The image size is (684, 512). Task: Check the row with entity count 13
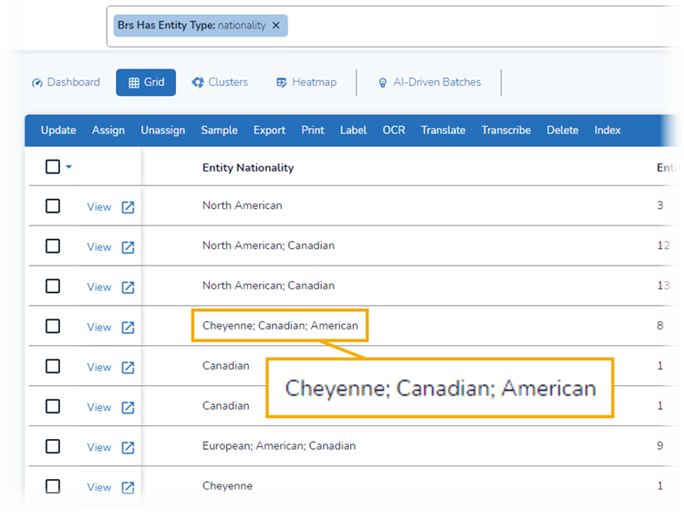(x=53, y=287)
